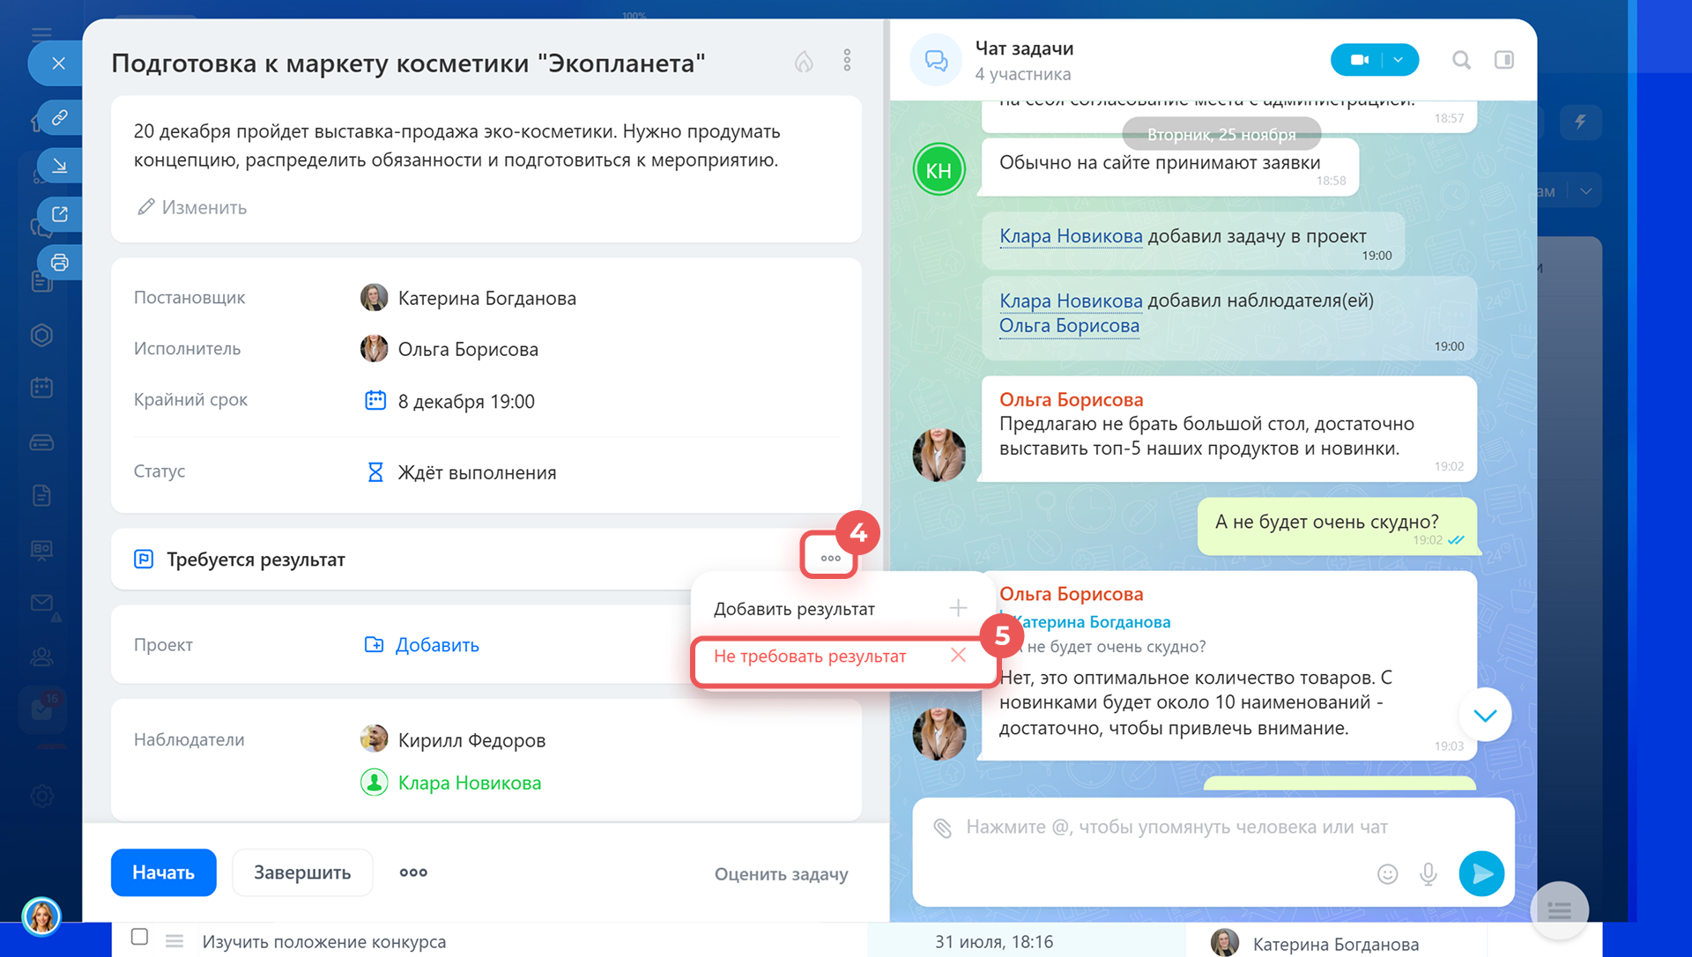The image size is (1692, 957).
Task: Click Добавить link for project
Action: click(436, 645)
